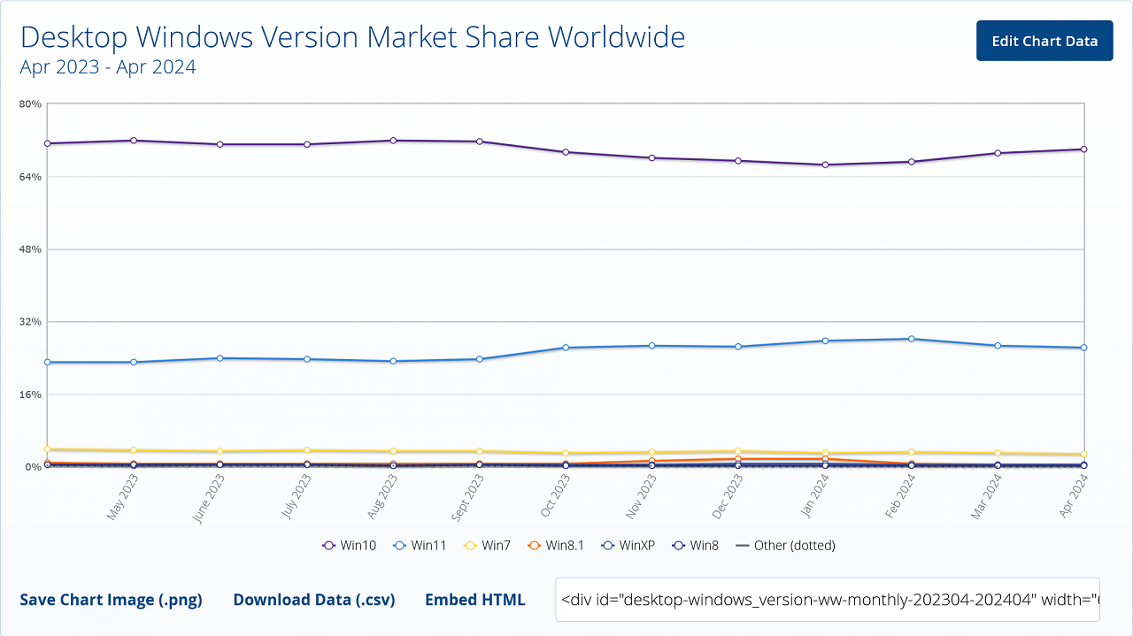Click Win7 data point at Apr 2024
The image size is (1133, 636).
coord(1083,455)
